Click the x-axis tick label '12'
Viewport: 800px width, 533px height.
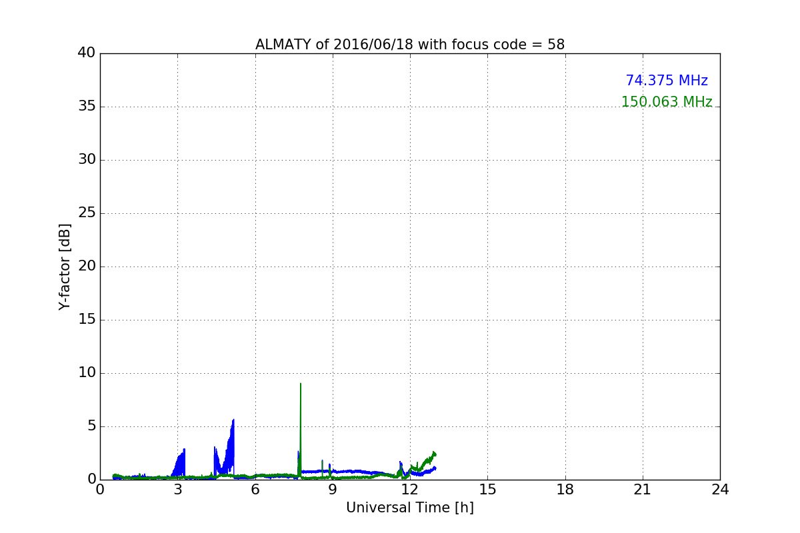pyautogui.click(x=410, y=490)
